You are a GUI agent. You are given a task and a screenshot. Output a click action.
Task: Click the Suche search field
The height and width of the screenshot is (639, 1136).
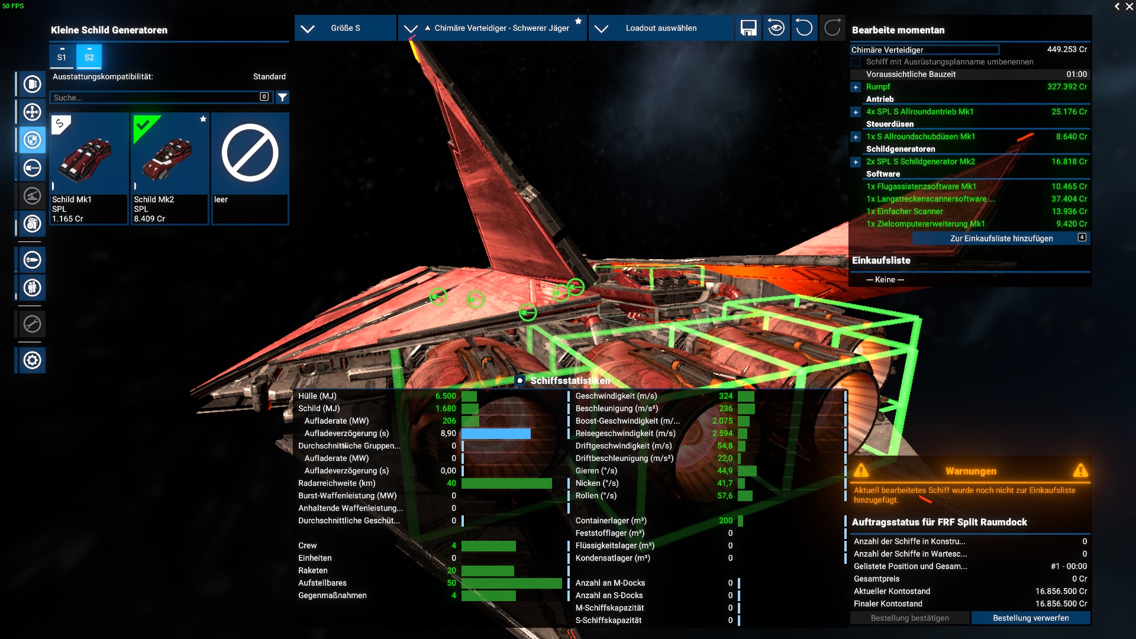pyautogui.click(x=161, y=97)
